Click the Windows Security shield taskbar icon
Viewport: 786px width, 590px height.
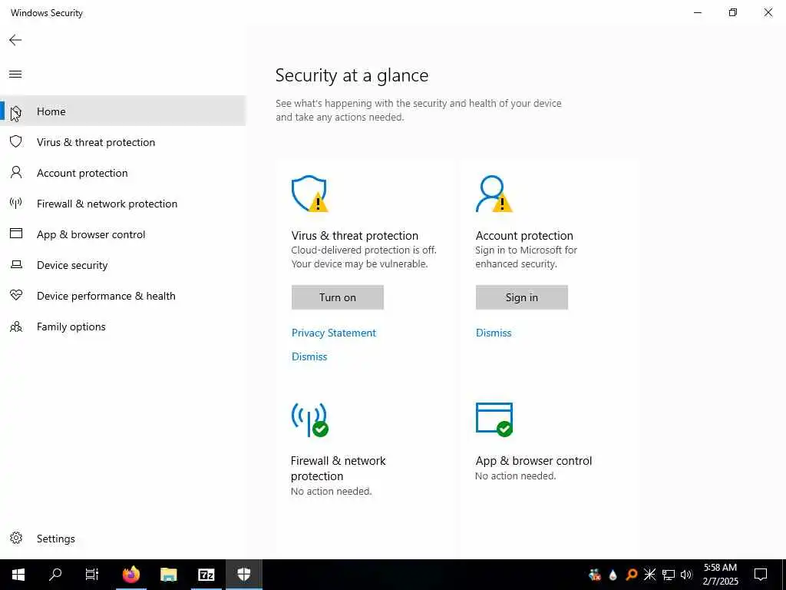click(x=243, y=575)
